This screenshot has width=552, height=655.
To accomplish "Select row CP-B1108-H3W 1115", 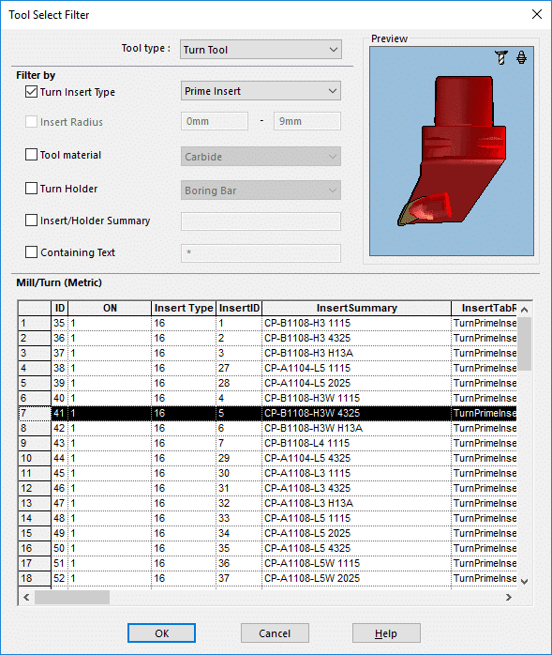I will tap(267, 398).
